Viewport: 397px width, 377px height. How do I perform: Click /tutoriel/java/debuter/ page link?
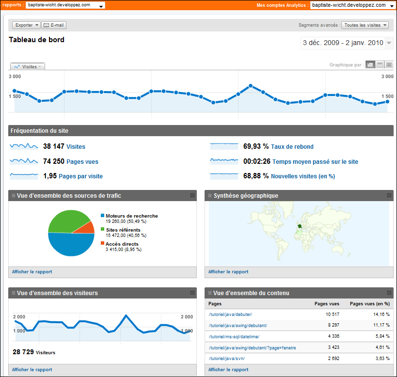[x=230, y=314]
